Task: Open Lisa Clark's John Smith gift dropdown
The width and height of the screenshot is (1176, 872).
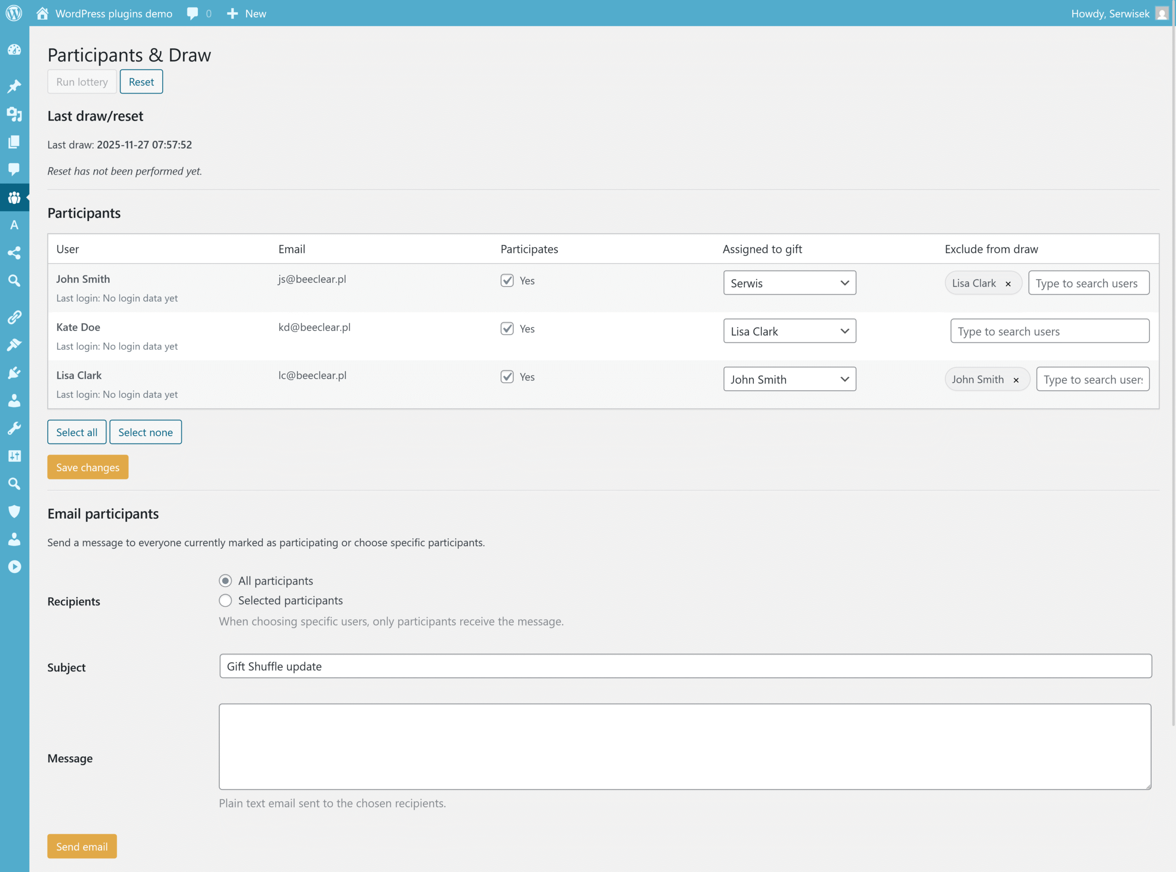Action: (x=789, y=379)
